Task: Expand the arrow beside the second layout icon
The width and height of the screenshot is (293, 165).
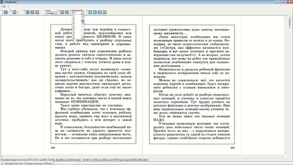Action: (17, 12)
